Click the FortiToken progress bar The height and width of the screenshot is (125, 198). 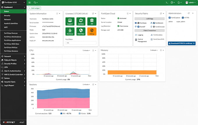coord(81,43)
